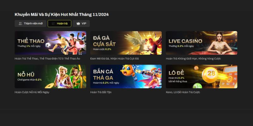
Task: Open the Thể Thao promotion banner
Action: 50,43
